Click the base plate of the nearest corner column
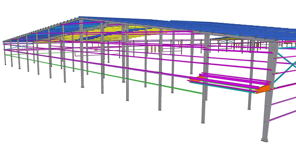The width and height of the screenshot is (296, 154). pos(265,139)
